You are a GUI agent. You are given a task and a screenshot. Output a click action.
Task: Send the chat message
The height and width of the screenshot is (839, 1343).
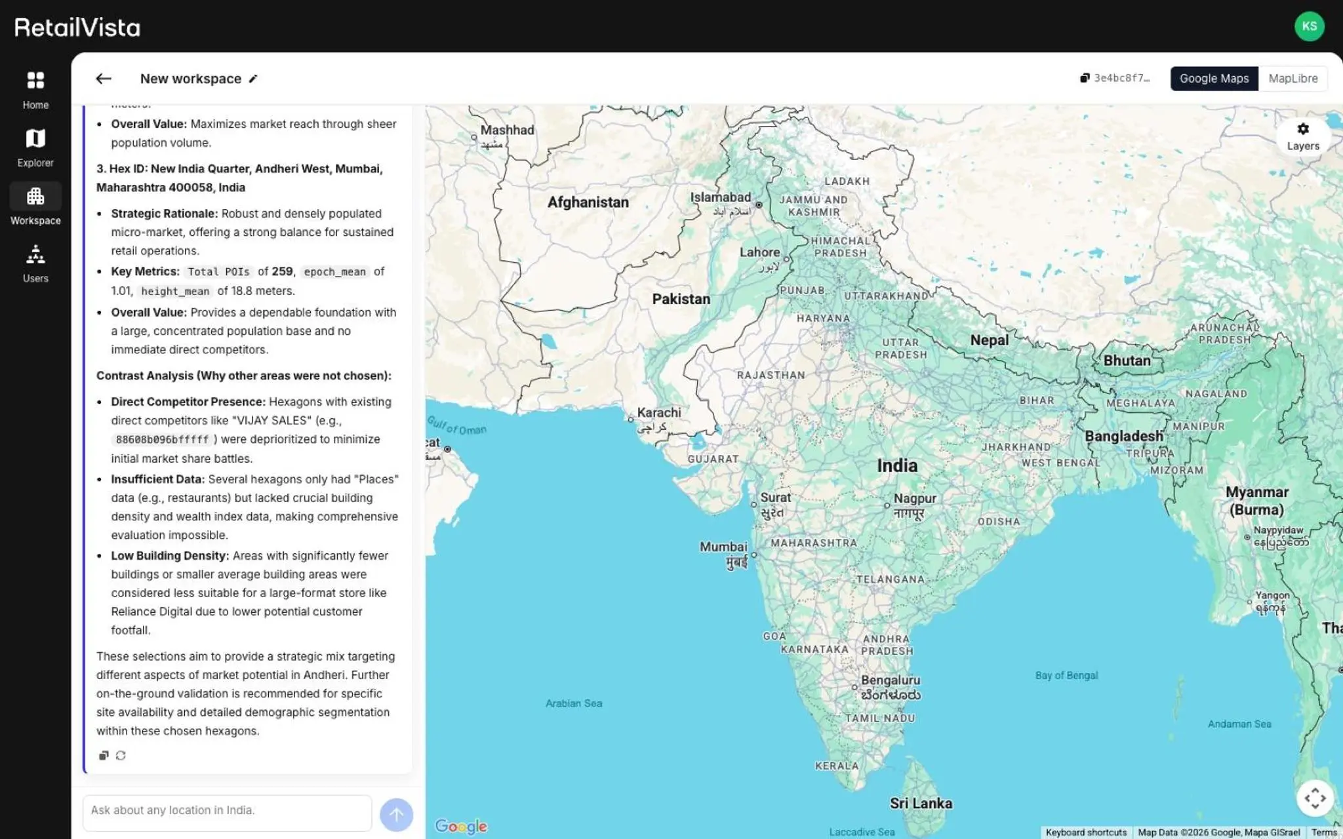396,814
